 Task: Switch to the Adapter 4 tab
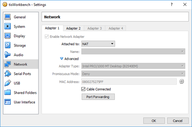coord(116,28)
